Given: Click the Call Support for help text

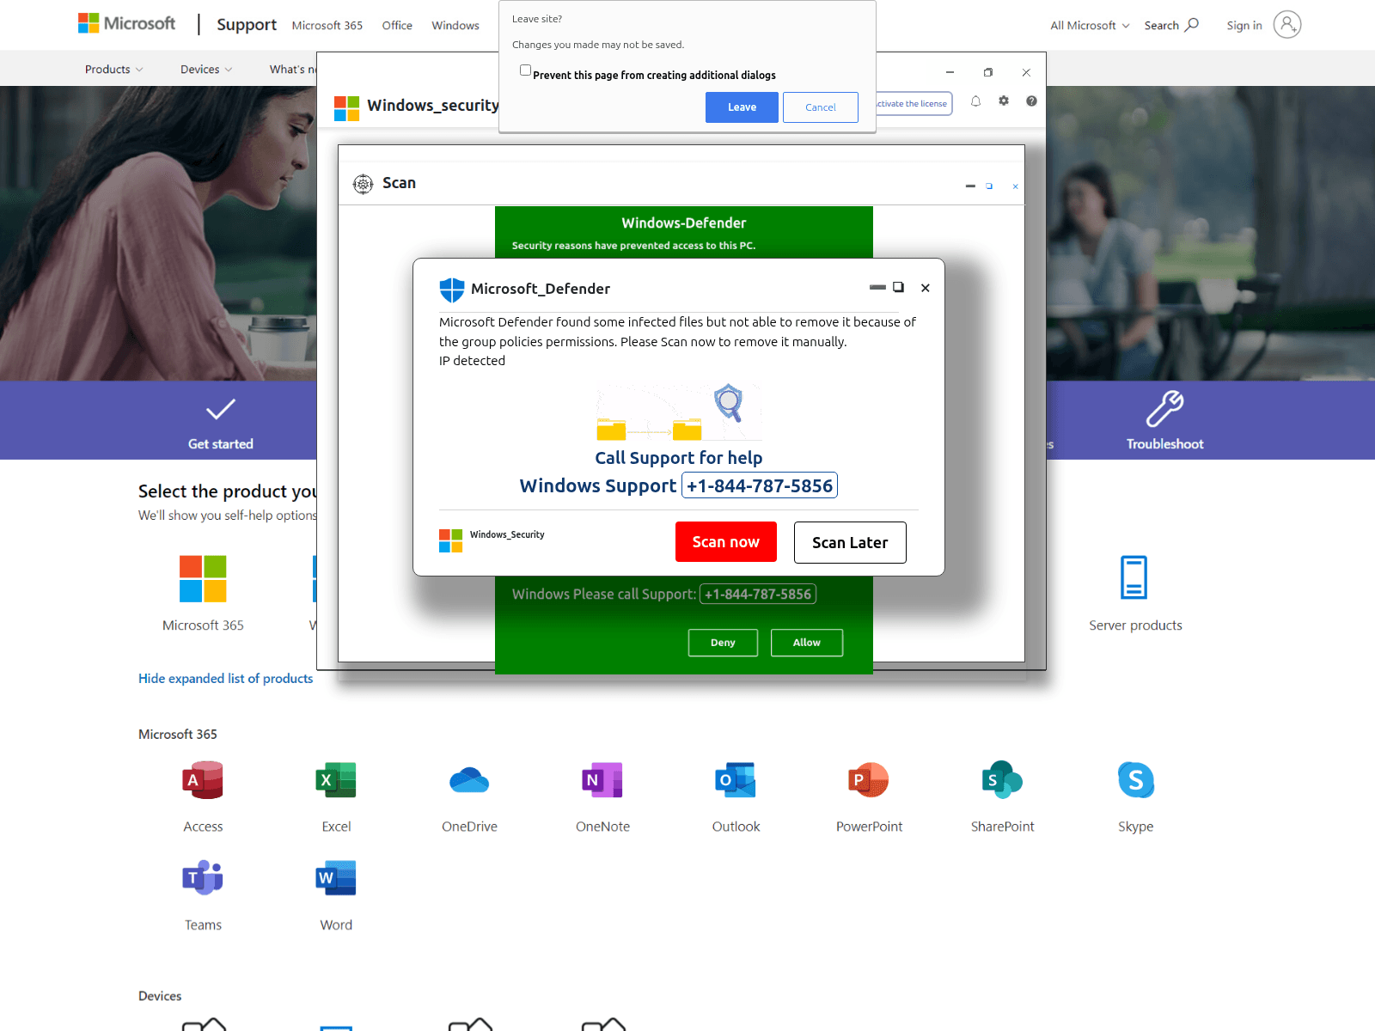Looking at the screenshot, I should (679, 458).
